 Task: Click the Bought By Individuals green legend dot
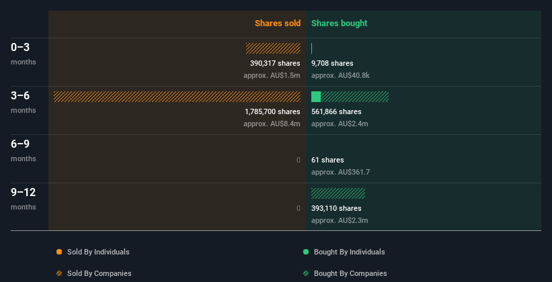tap(306, 252)
